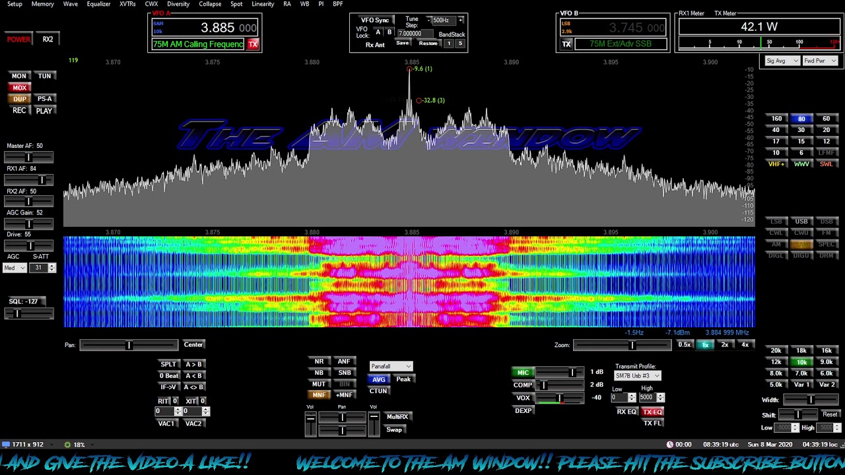Start recording with REC button
The width and height of the screenshot is (845, 475).
(19, 111)
